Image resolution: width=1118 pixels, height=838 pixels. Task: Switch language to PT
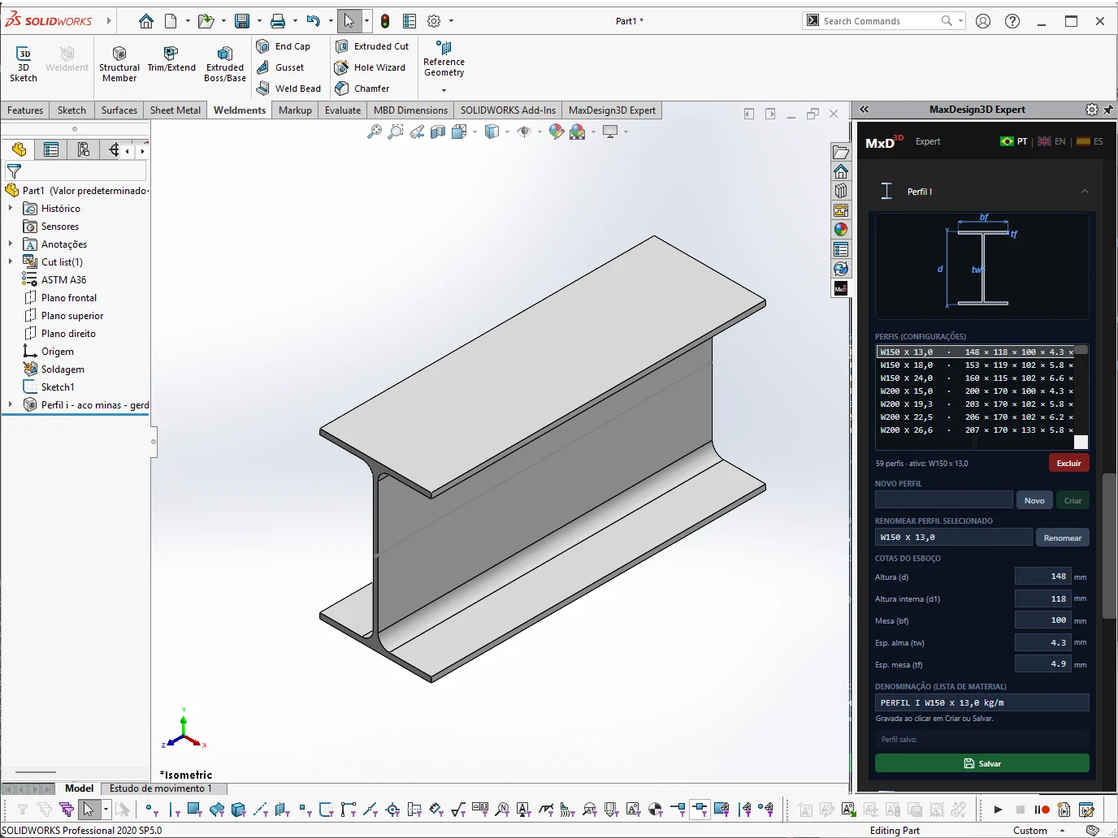point(1014,141)
